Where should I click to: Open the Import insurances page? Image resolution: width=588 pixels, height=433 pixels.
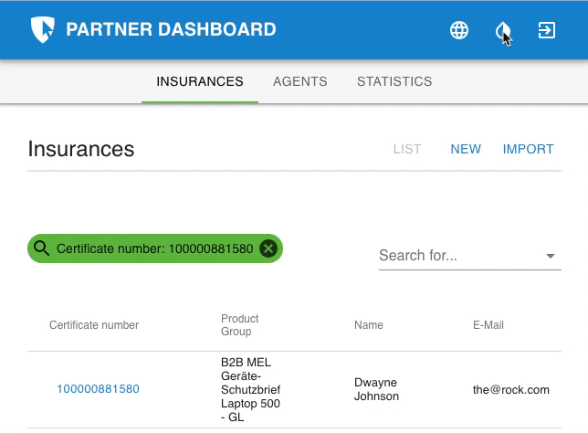528,149
